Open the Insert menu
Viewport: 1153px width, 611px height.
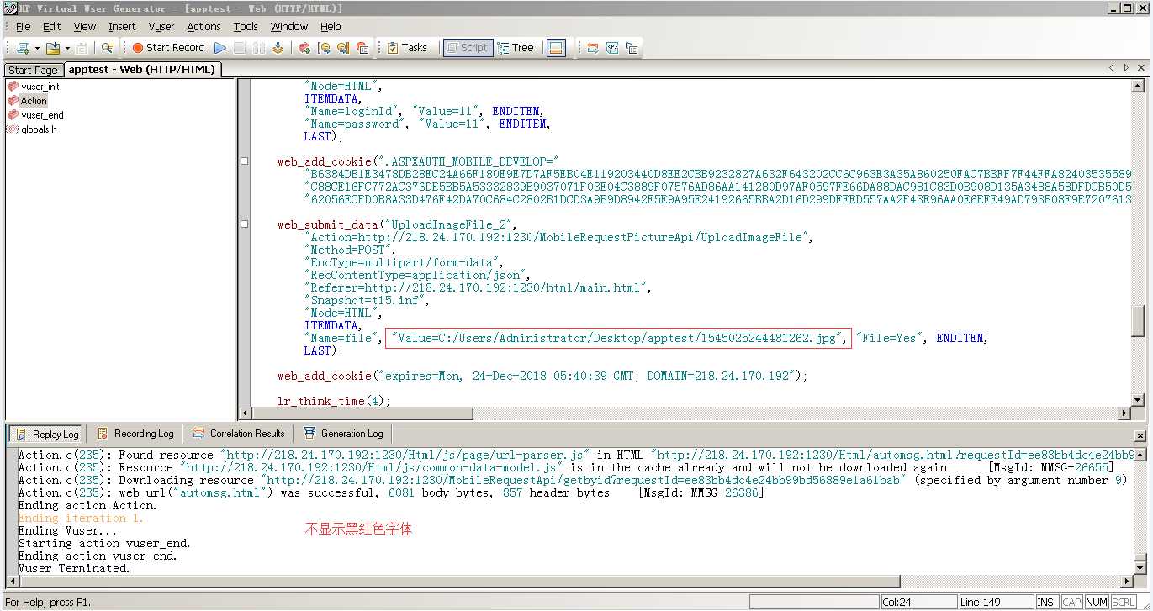point(122,27)
